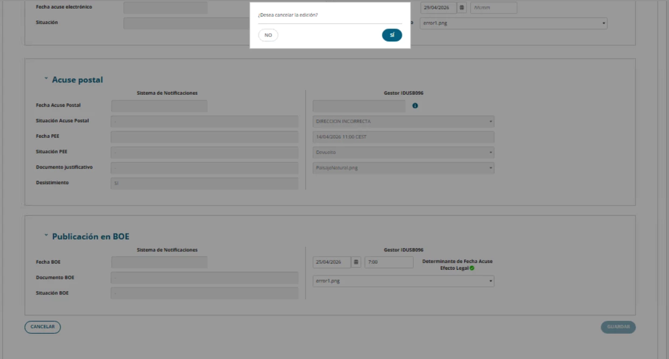Viewport: 669px width, 359px height.
Task: Open the PaisajeNatural.png dropdown
Action: [403, 168]
